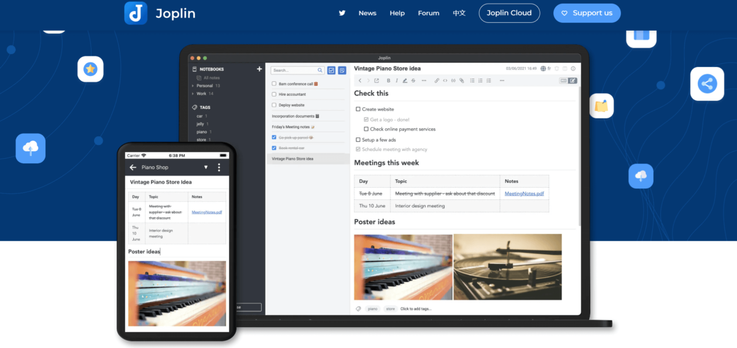Open the News menu item
Image resolution: width=737 pixels, height=348 pixels.
(x=367, y=13)
